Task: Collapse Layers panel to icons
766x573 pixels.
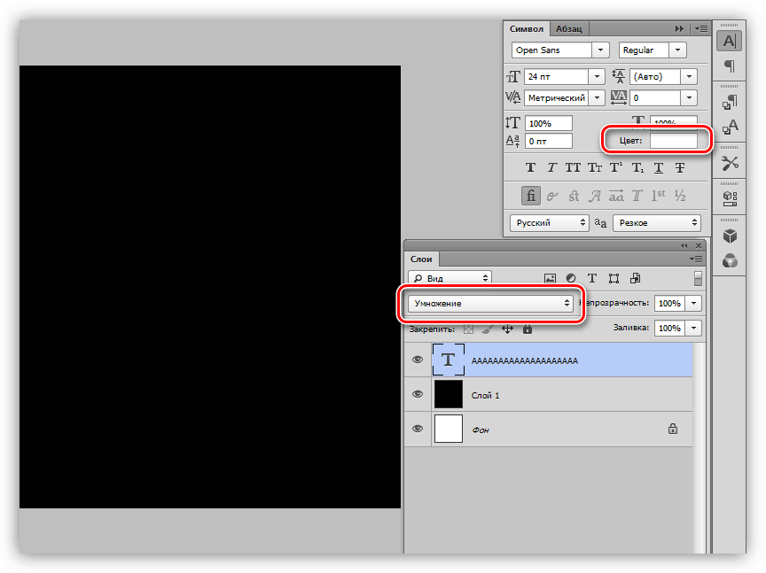Action: tap(684, 245)
